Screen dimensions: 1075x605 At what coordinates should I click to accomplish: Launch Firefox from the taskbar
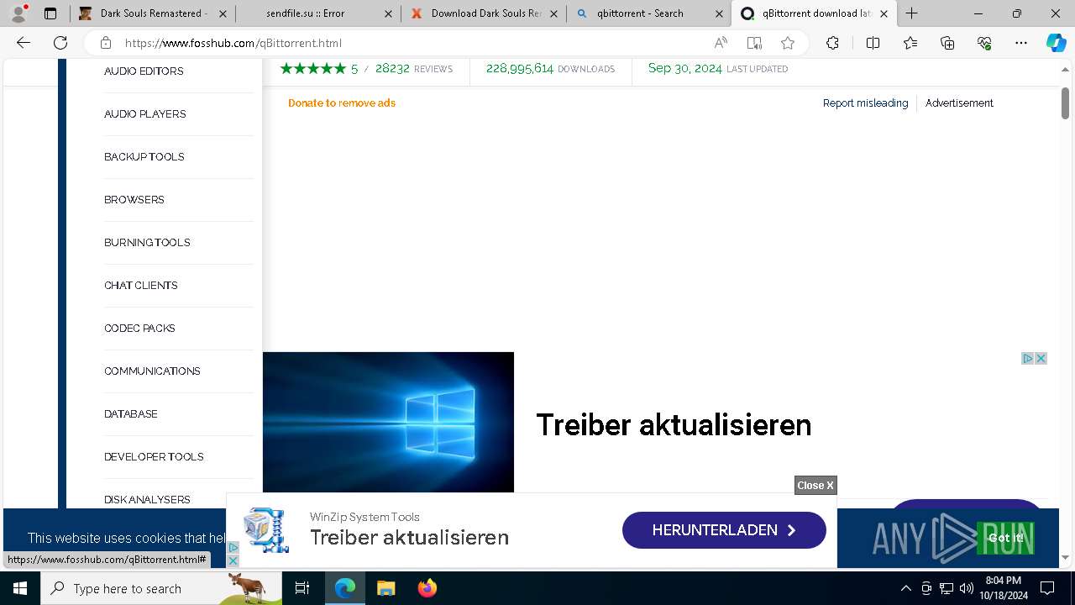tap(427, 588)
